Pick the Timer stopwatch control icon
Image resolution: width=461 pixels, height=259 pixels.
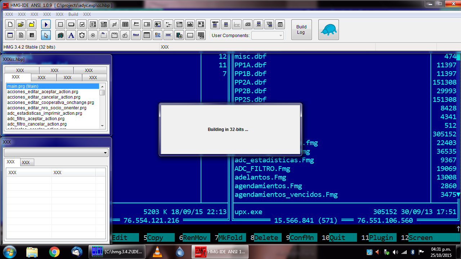(x=82, y=35)
